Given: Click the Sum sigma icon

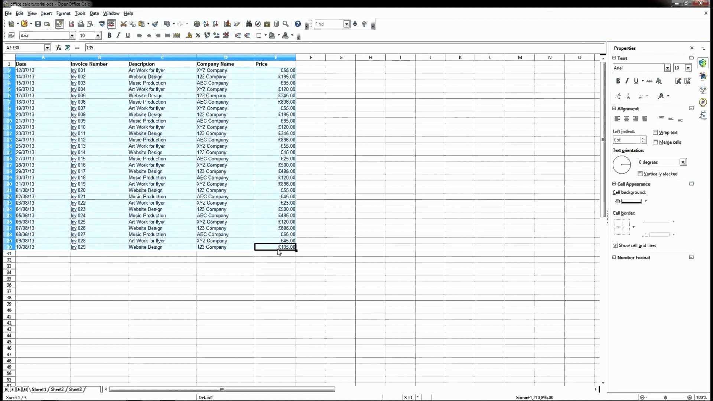Looking at the screenshot, I should 68,48.
